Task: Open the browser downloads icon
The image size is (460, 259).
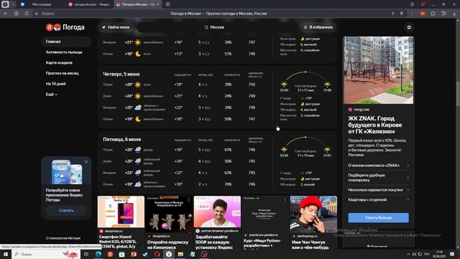Action: 455,14
